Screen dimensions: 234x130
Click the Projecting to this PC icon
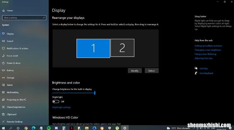(x=3, y=100)
